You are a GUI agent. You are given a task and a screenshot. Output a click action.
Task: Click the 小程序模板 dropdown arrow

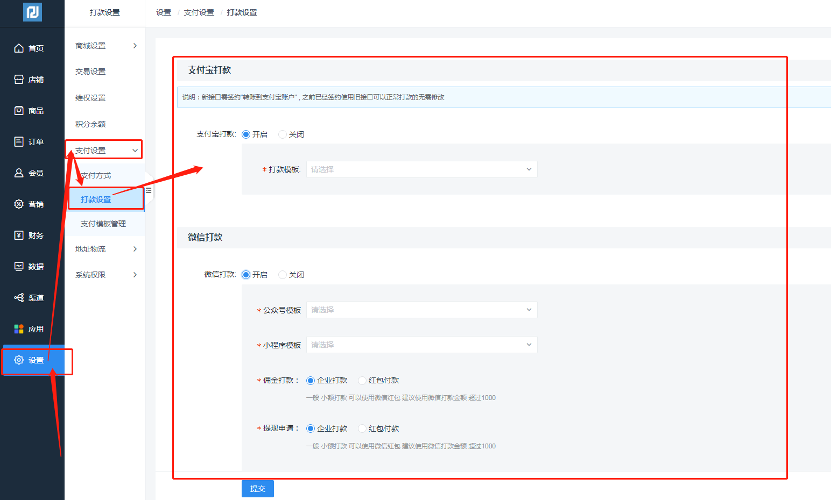529,345
